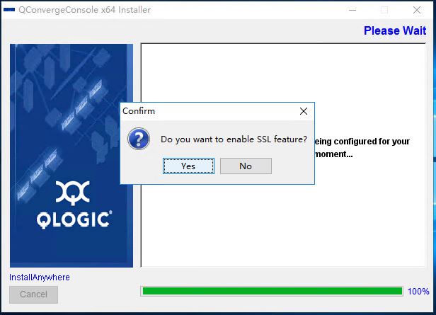Click the Confirm dialog title

point(139,111)
